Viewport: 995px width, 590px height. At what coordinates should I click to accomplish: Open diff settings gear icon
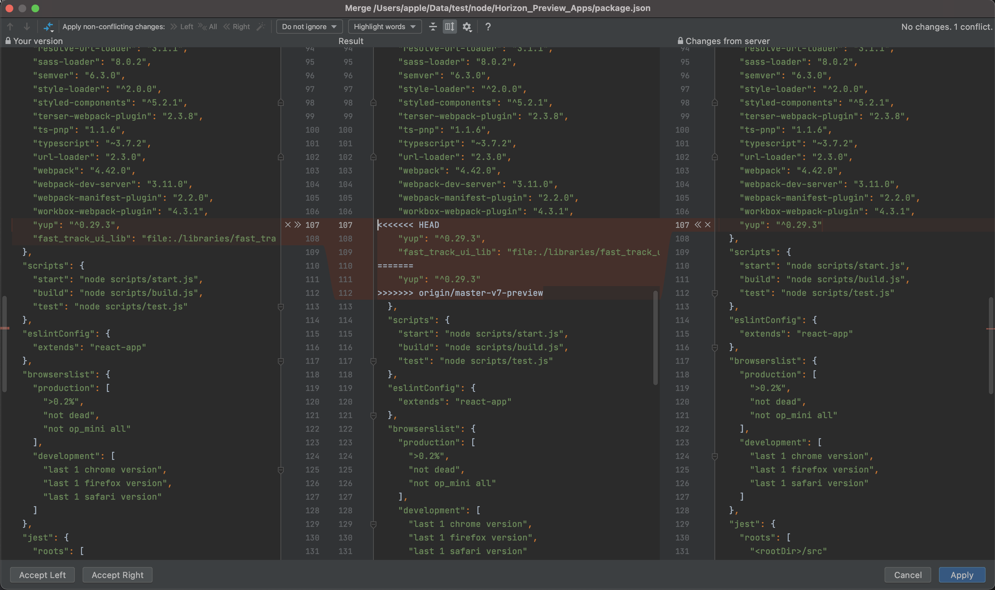467,27
